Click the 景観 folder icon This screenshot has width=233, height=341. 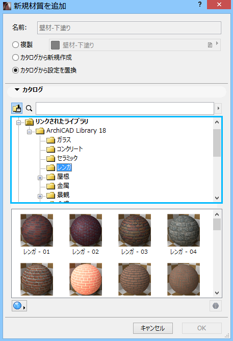[50, 195]
